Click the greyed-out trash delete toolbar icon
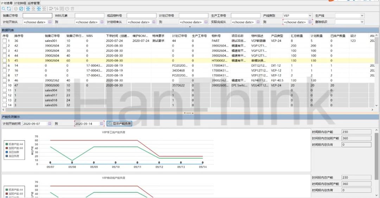380x198 pixels. pos(72,8)
